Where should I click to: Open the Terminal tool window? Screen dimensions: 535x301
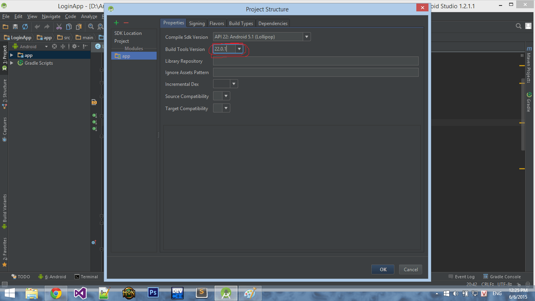(x=86, y=277)
